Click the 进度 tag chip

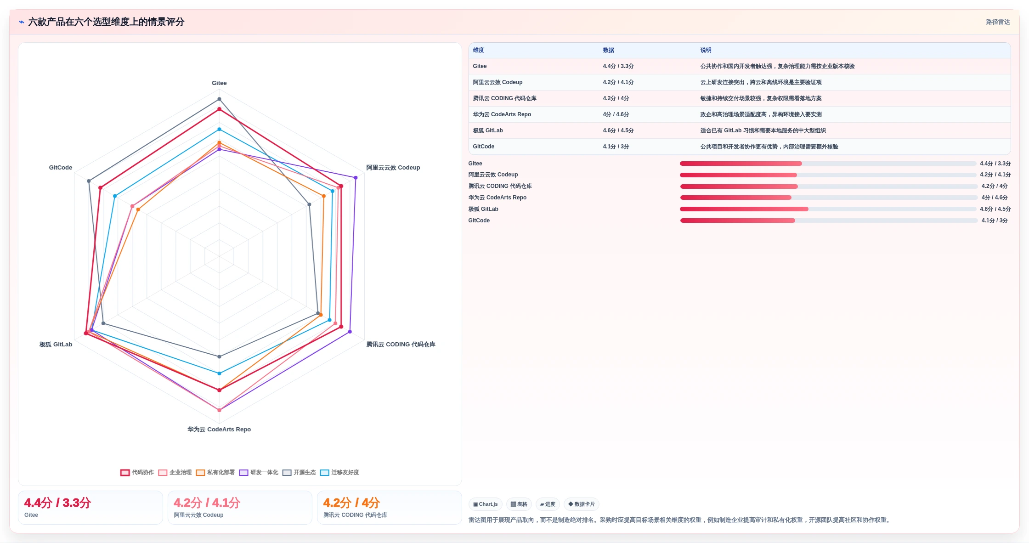548,504
